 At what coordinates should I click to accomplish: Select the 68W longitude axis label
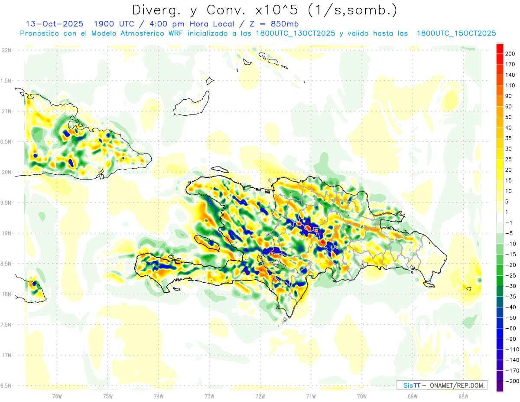click(463, 396)
